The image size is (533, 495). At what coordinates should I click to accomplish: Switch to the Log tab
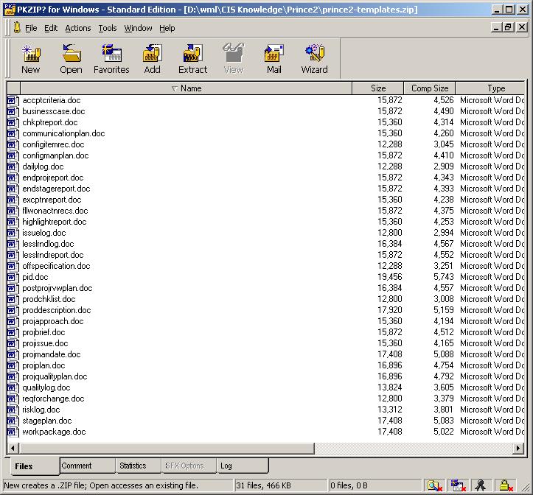(243, 466)
